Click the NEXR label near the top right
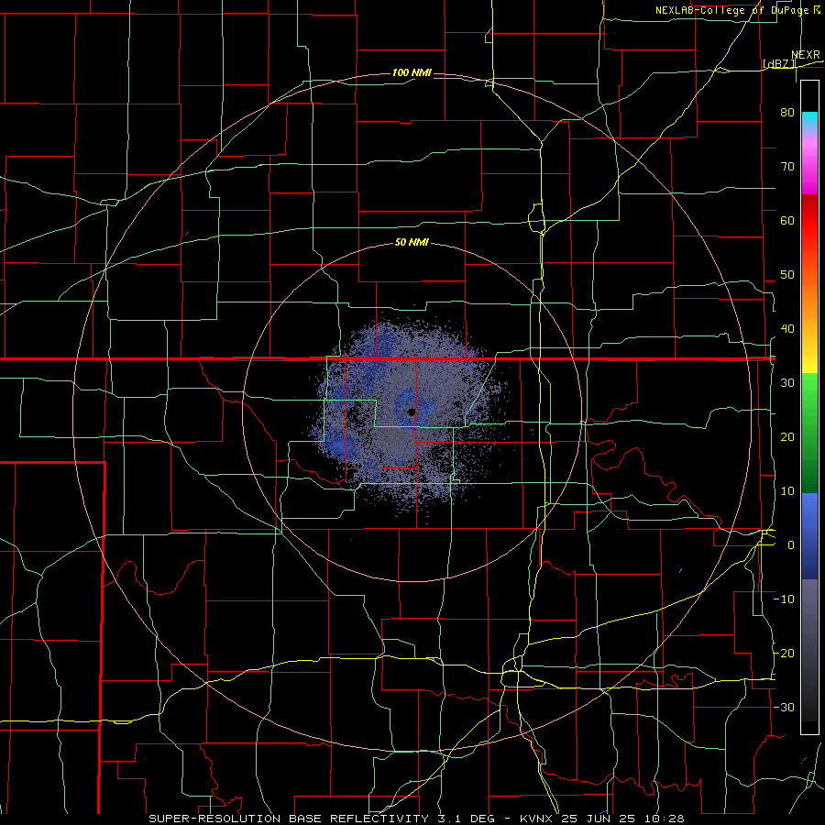This screenshot has height=825, width=825. pyautogui.click(x=806, y=55)
